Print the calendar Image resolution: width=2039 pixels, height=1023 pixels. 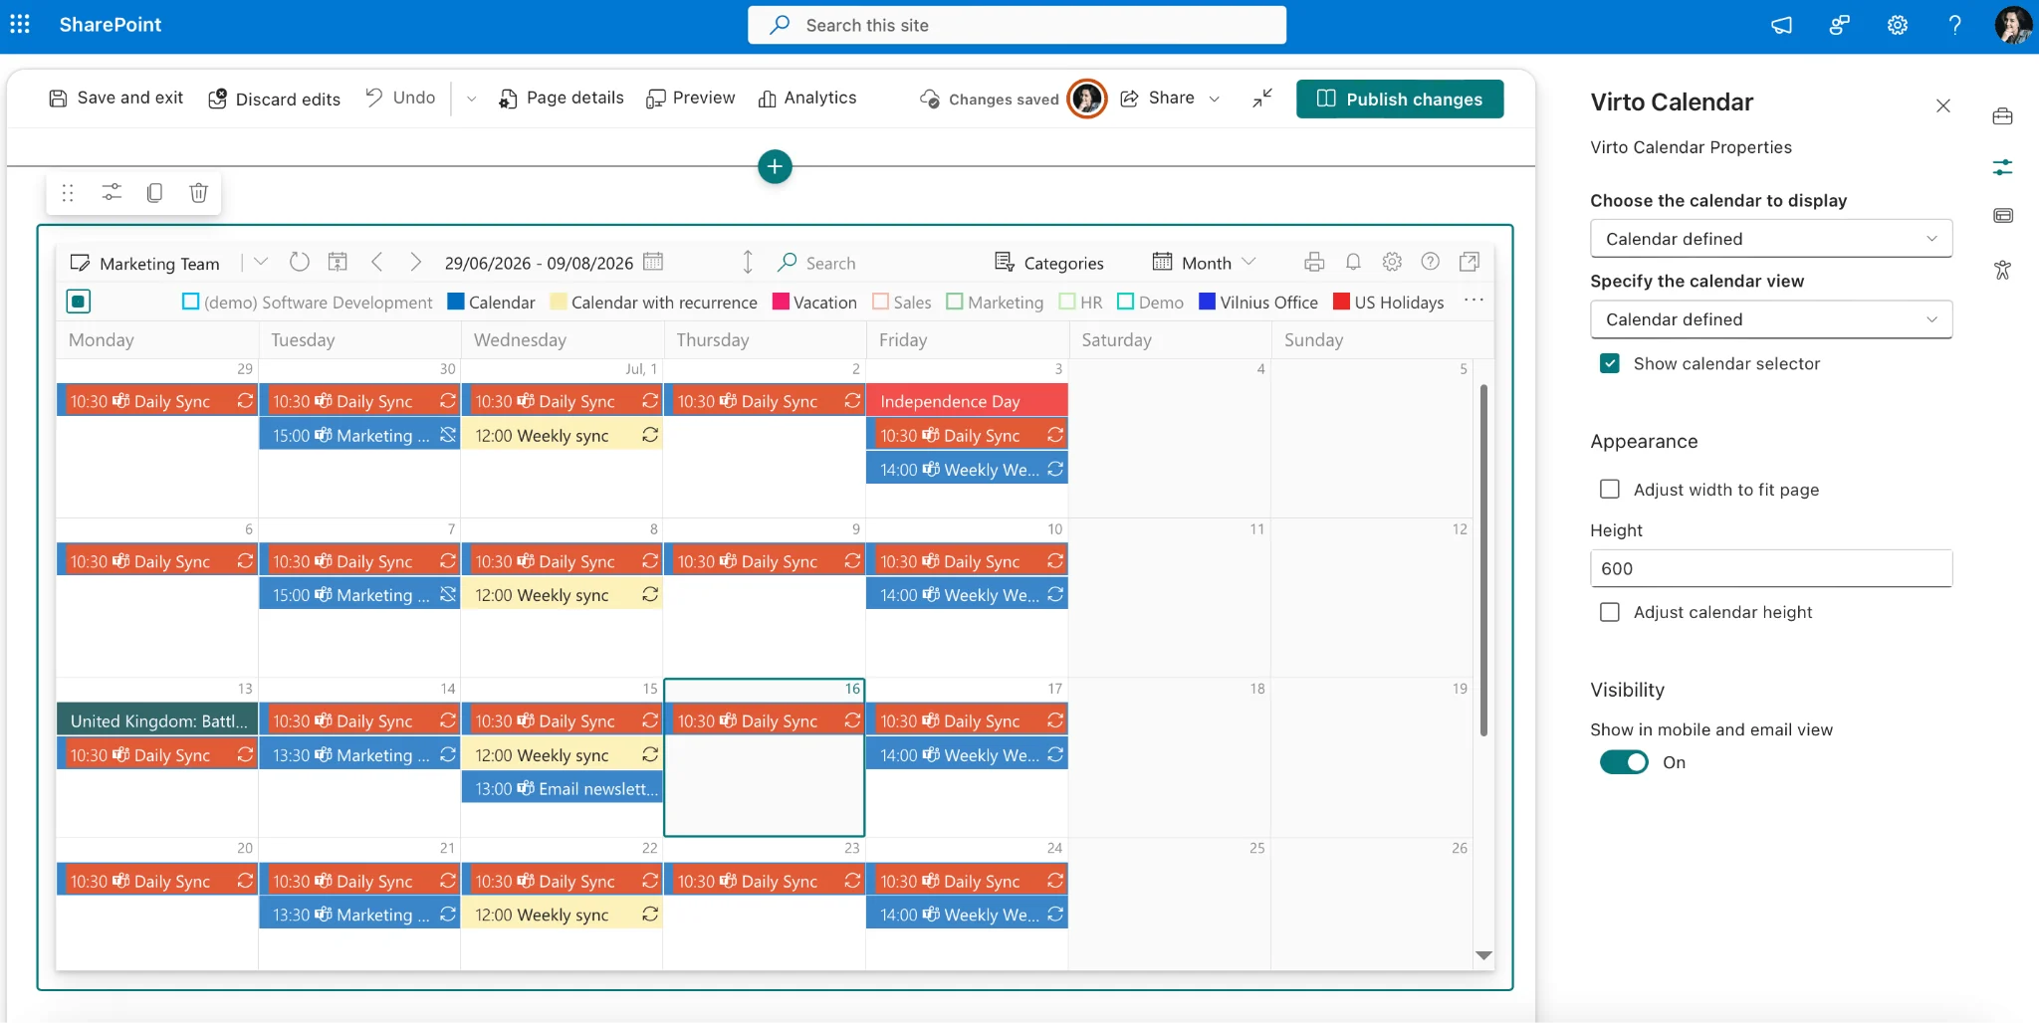(1314, 262)
